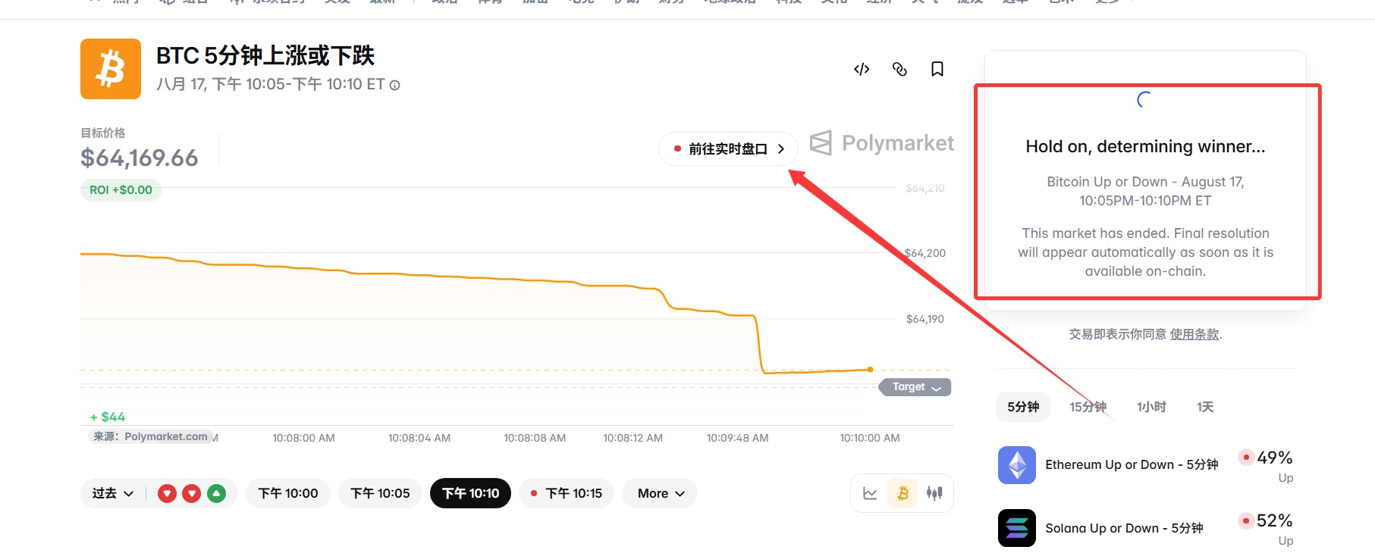This screenshot has width=1375, height=553.
Task: Expand the Target label dropdown
Action: pyautogui.click(x=915, y=387)
